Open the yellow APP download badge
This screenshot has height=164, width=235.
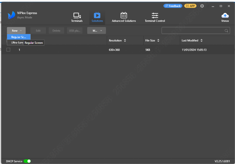tap(190, 6)
